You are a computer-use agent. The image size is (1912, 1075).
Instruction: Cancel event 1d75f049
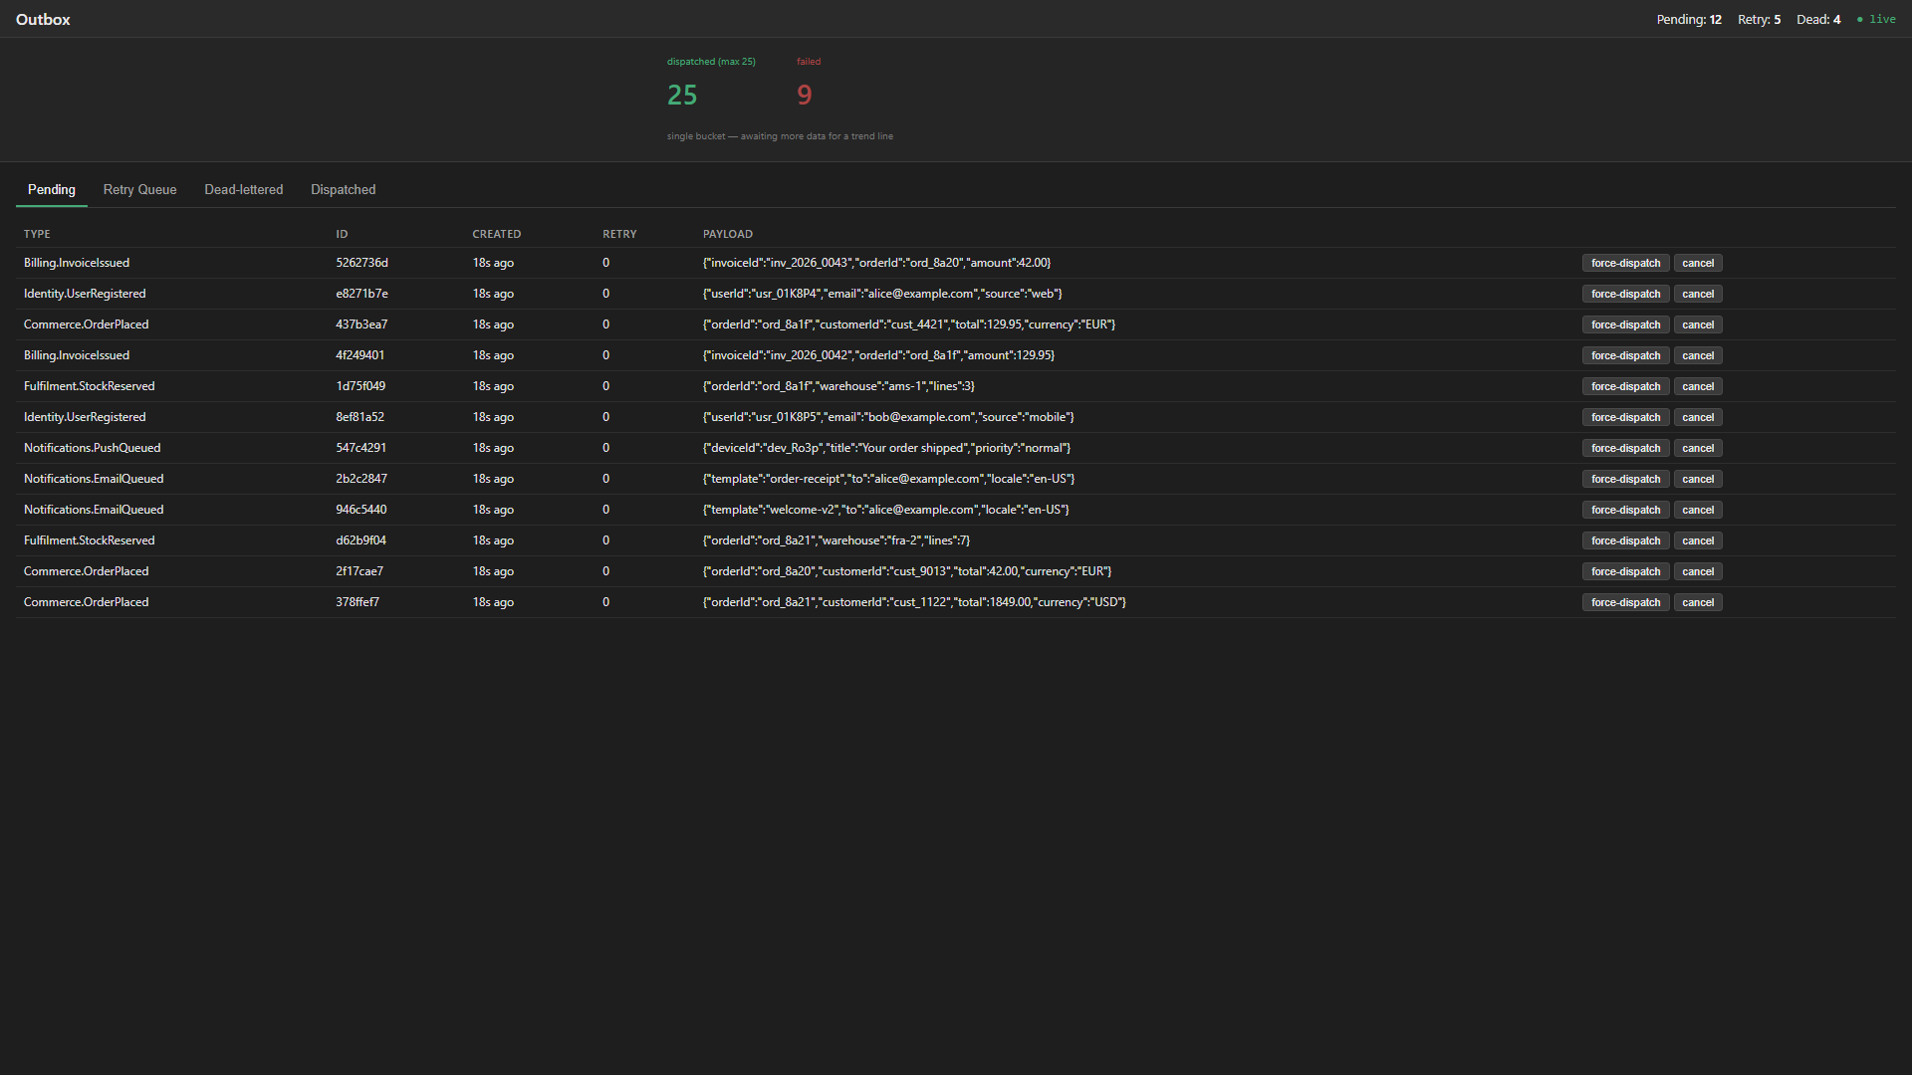(1698, 386)
